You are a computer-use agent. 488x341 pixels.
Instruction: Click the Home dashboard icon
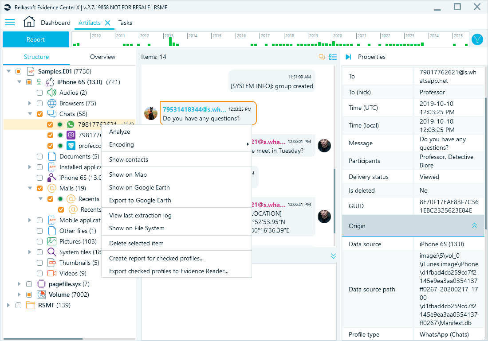point(29,22)
